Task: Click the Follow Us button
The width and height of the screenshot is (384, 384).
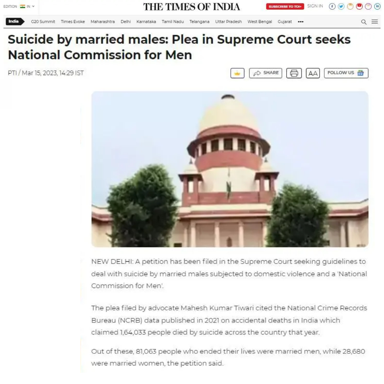Action: coord(346,73)
